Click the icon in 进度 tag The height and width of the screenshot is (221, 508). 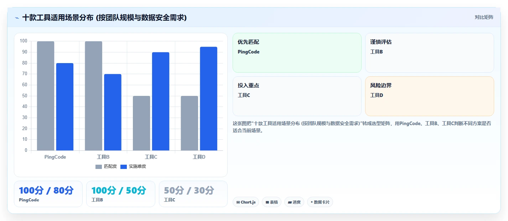pyautogui.click(x=290, y=202)
